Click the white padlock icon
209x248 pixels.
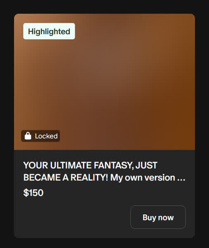click(28, 136)
